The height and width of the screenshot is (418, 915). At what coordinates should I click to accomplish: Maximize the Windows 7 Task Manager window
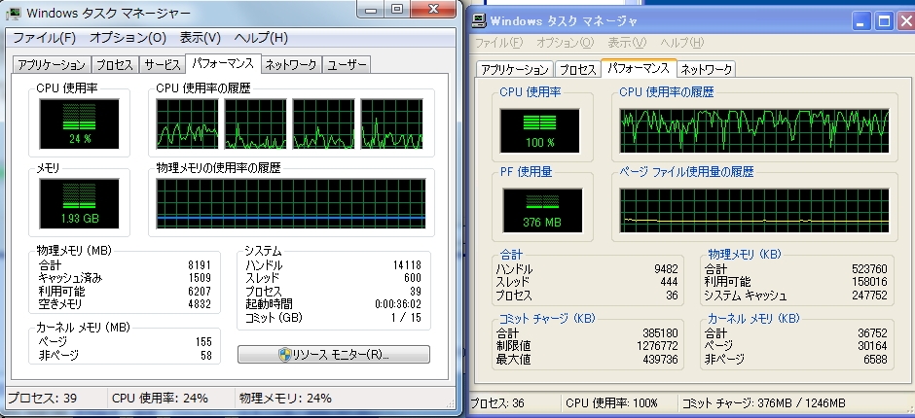point(397,10)
